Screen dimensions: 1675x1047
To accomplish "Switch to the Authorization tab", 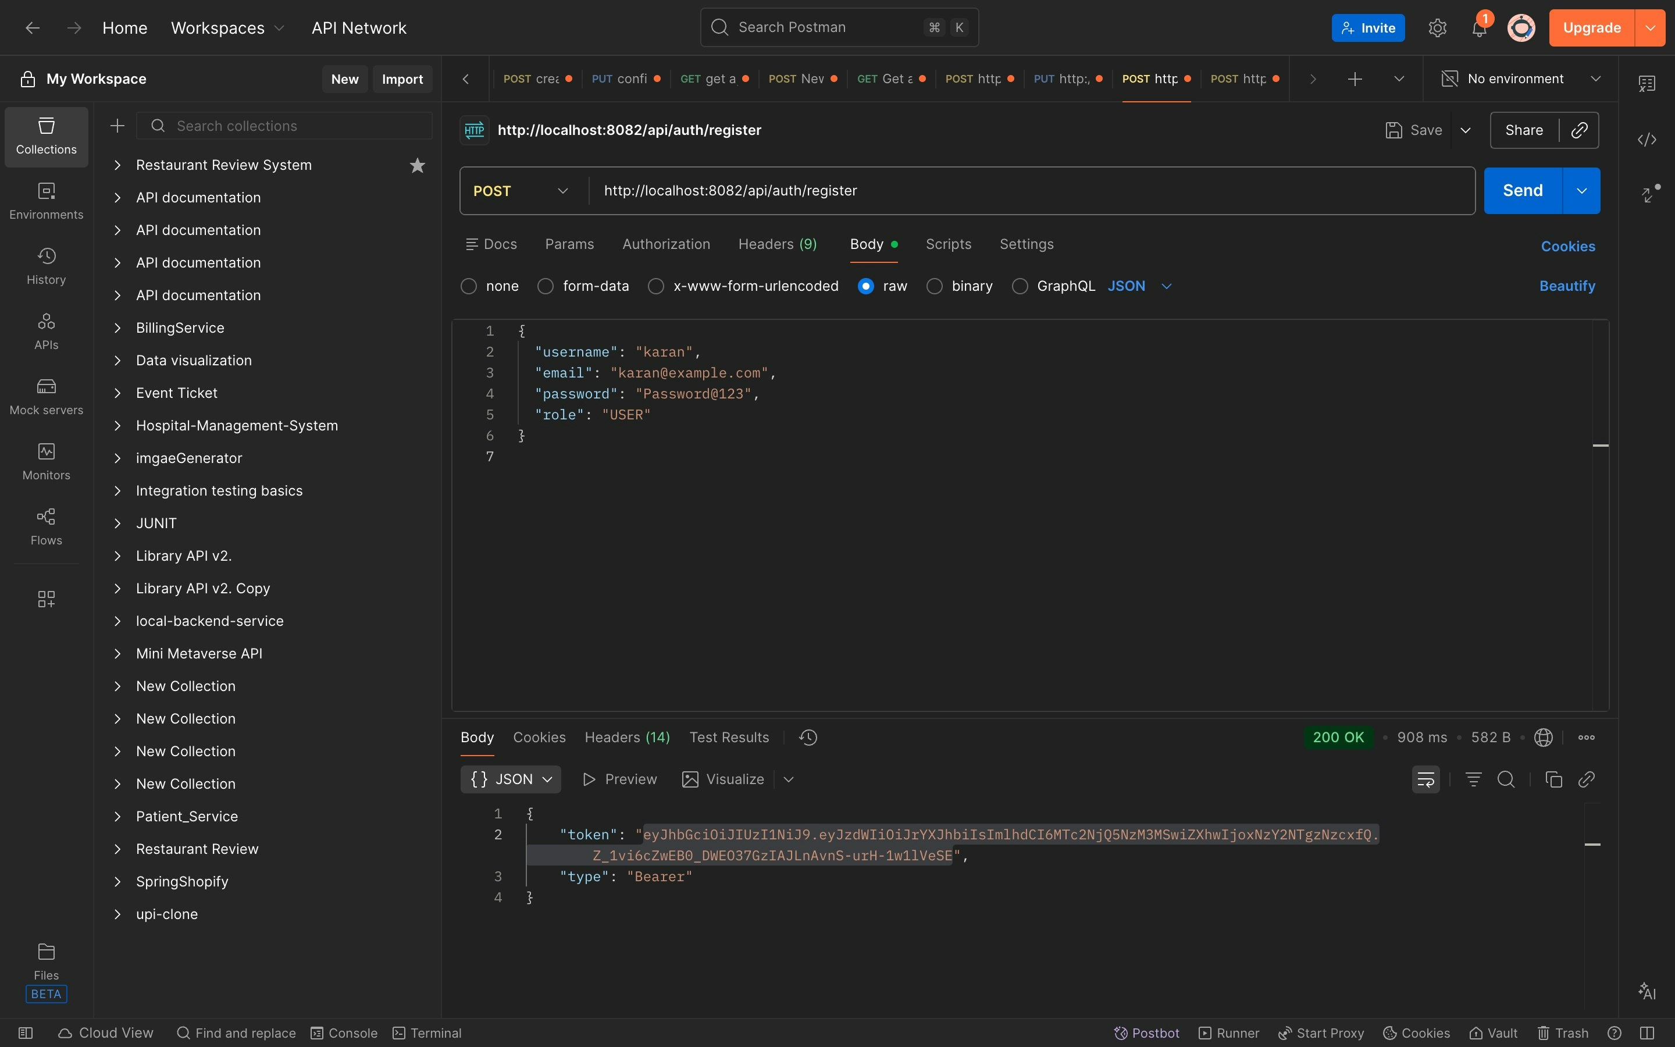I will [x=665, y=244].
